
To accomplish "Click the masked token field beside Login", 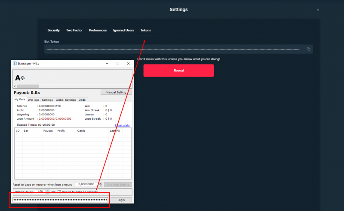I will click(x=60, y=200).
